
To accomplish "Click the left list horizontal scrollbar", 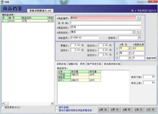I will (27, 103).
